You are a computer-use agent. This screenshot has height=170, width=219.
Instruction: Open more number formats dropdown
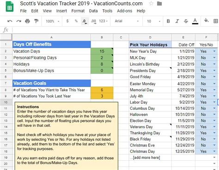(103, 21)
